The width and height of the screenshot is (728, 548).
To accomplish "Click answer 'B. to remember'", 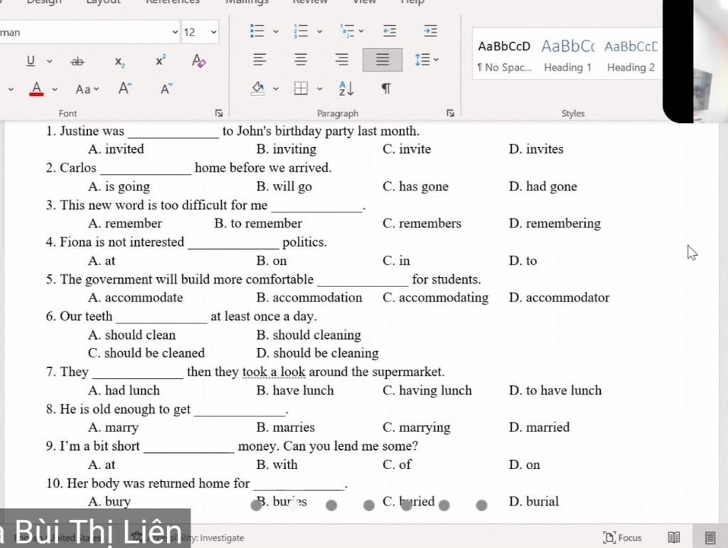I will tap(258, 223).
